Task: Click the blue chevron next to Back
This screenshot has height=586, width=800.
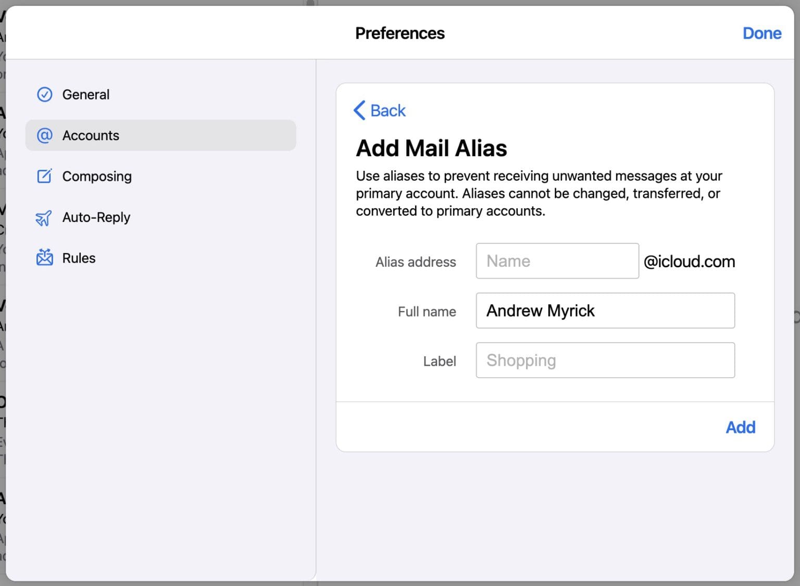Action: coord(359,110)
